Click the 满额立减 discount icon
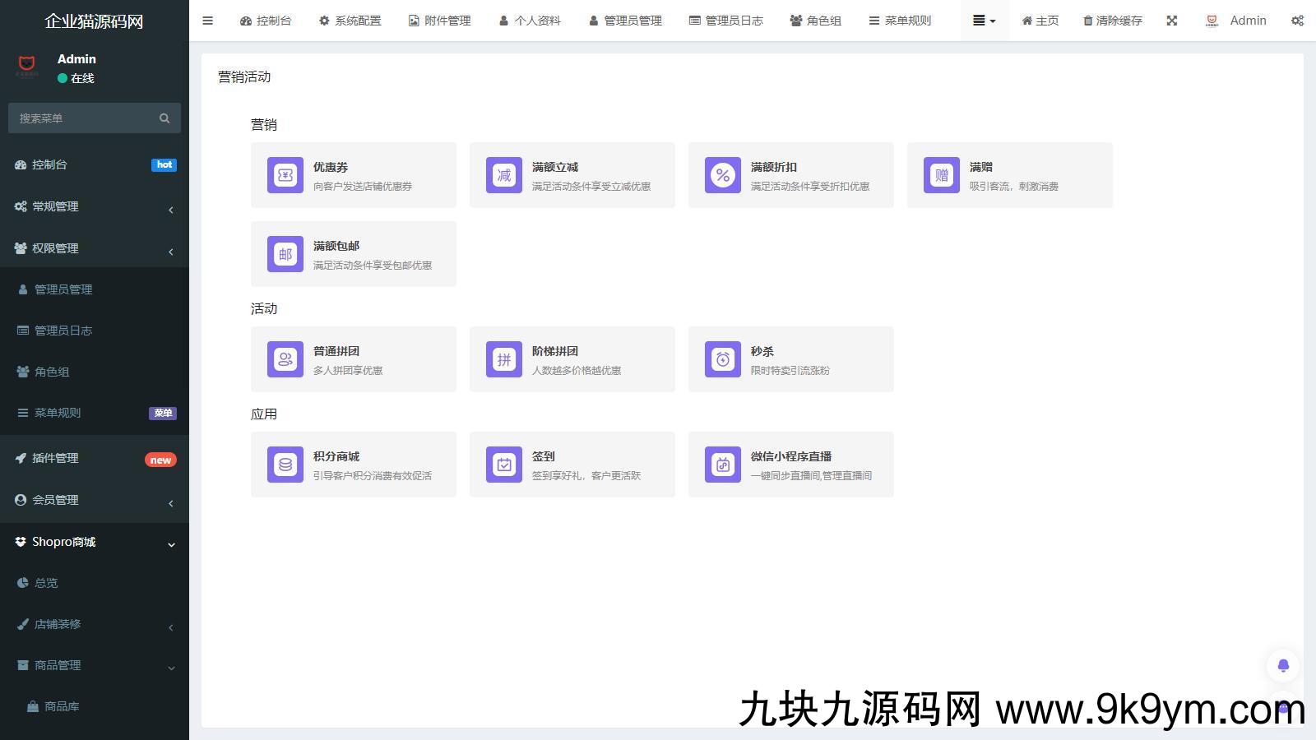 [503, 175]
